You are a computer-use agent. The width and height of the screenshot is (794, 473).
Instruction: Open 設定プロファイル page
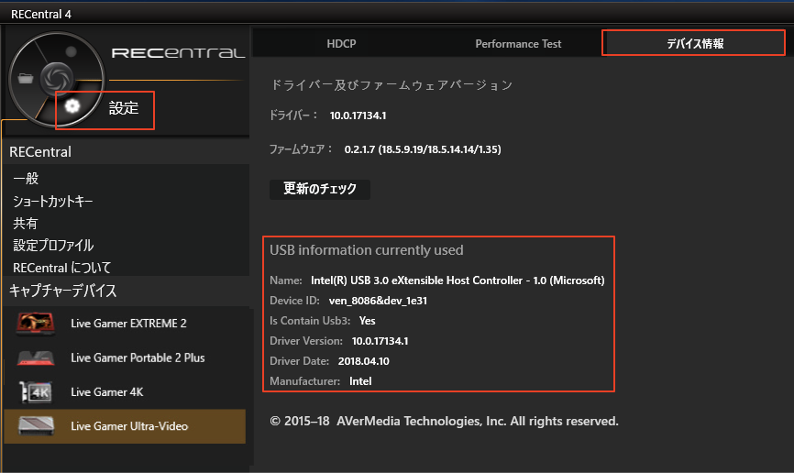coord(53,246)
